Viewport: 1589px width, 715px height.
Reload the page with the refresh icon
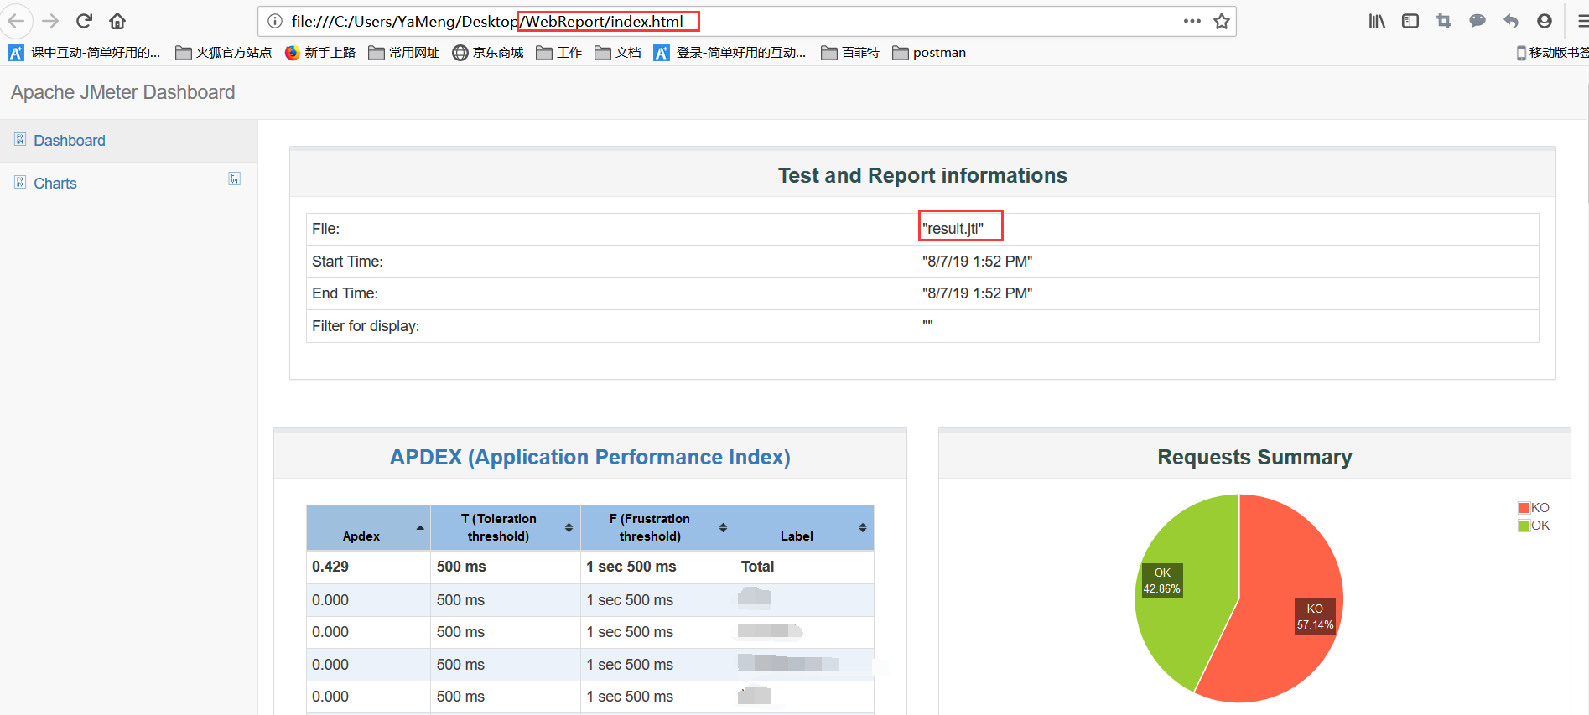84,21
